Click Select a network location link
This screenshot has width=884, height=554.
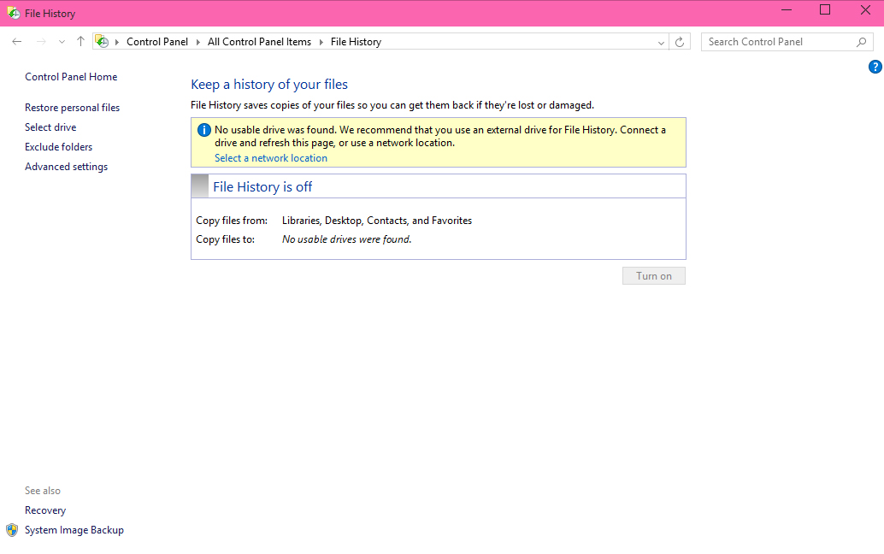(x=271, y=158)
